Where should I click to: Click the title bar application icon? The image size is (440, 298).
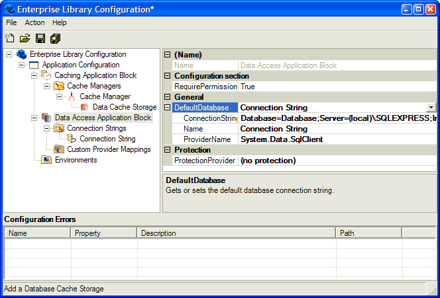pos(10,9)
